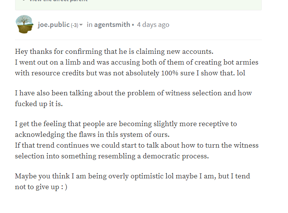Expand the dropdown caret beside joe.public

(x=81, y=25)
